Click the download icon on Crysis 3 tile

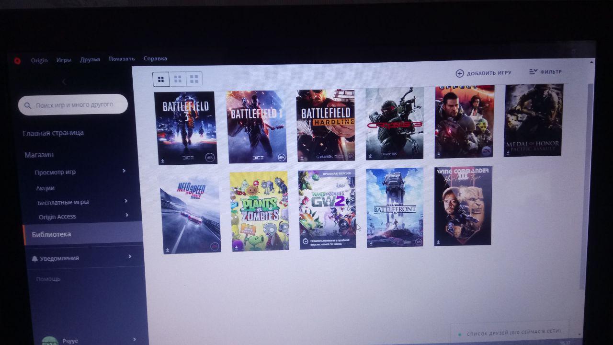tap(370, 155)
